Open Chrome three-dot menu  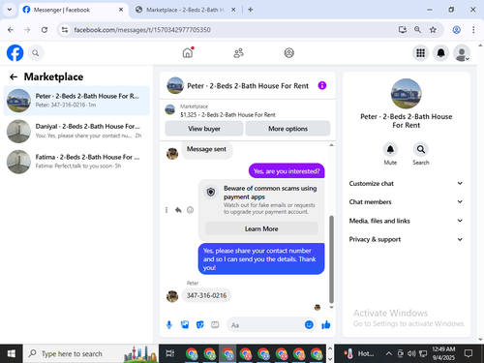(x=473, y=30)
